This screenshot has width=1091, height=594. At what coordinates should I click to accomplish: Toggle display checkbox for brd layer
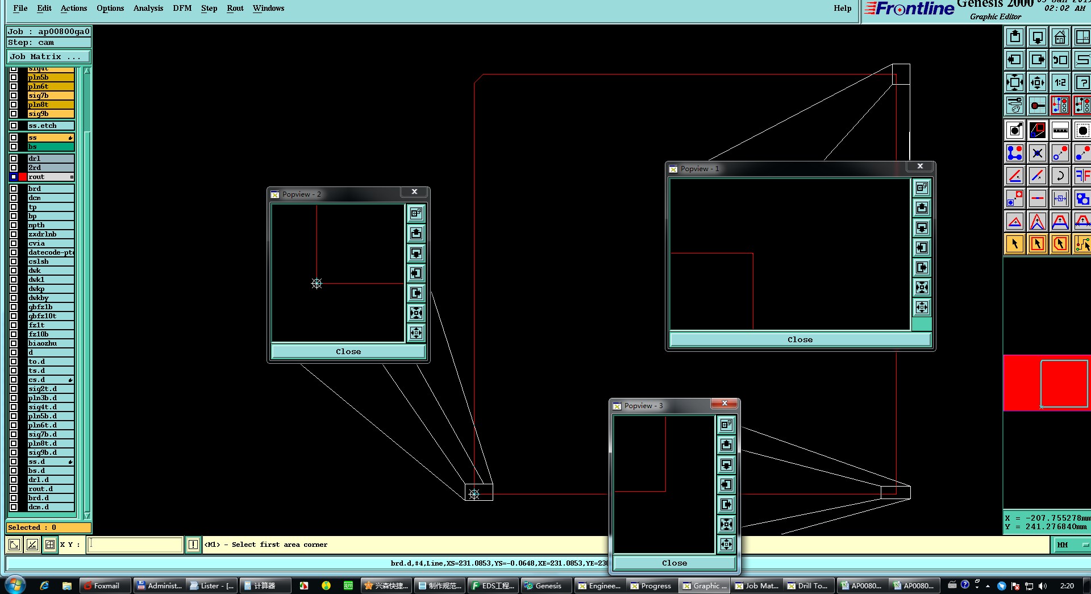(14, 189)
